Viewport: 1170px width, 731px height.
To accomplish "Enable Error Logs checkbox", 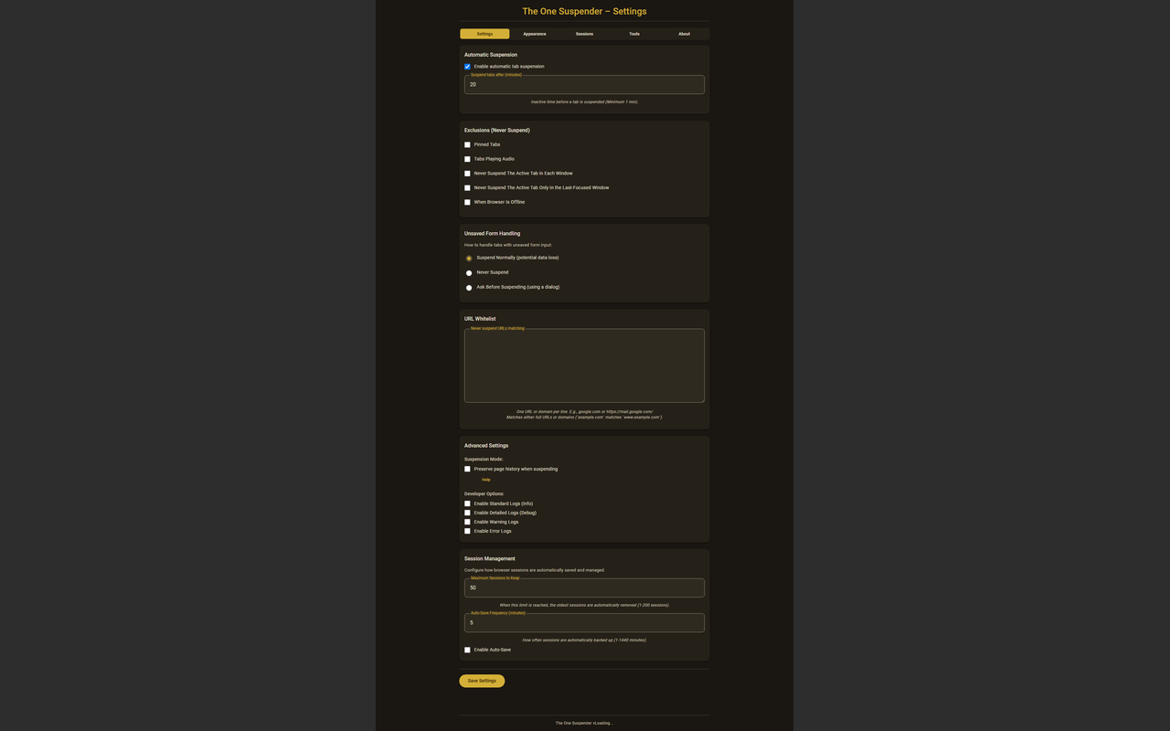I will 467,531.
